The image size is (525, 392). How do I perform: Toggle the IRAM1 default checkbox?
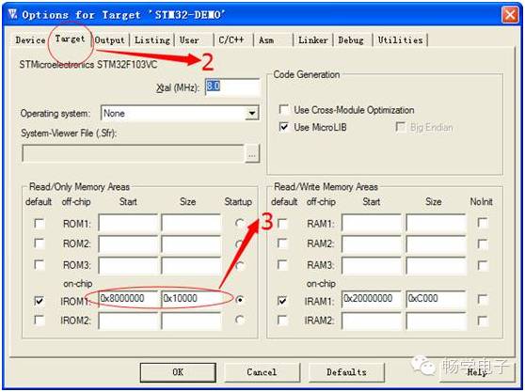tap(282, 301)
